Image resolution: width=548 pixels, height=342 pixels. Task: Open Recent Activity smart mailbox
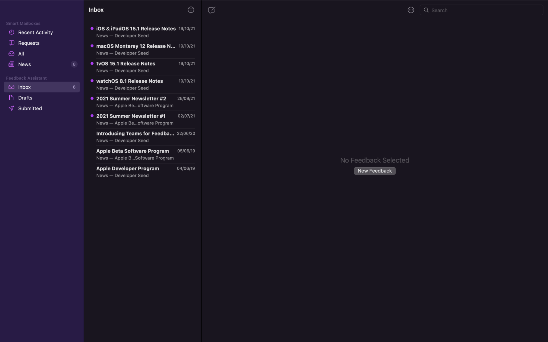click(x=42, y=32)
